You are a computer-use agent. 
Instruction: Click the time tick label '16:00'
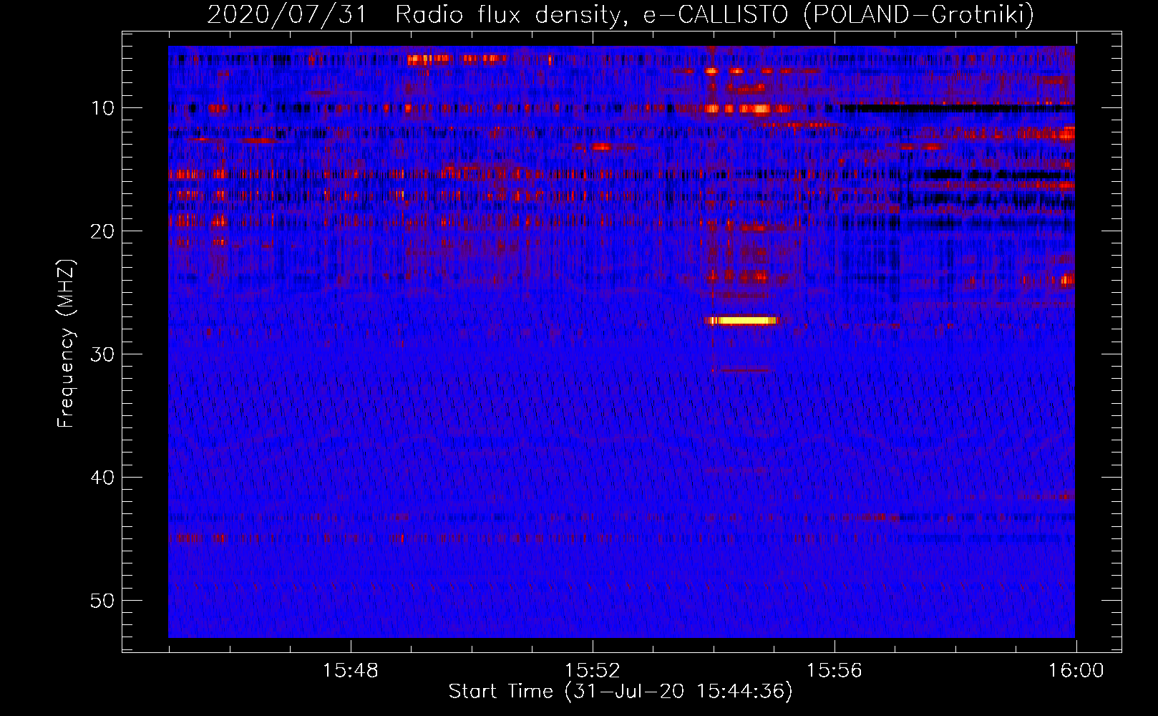(x=1076, y=671)
